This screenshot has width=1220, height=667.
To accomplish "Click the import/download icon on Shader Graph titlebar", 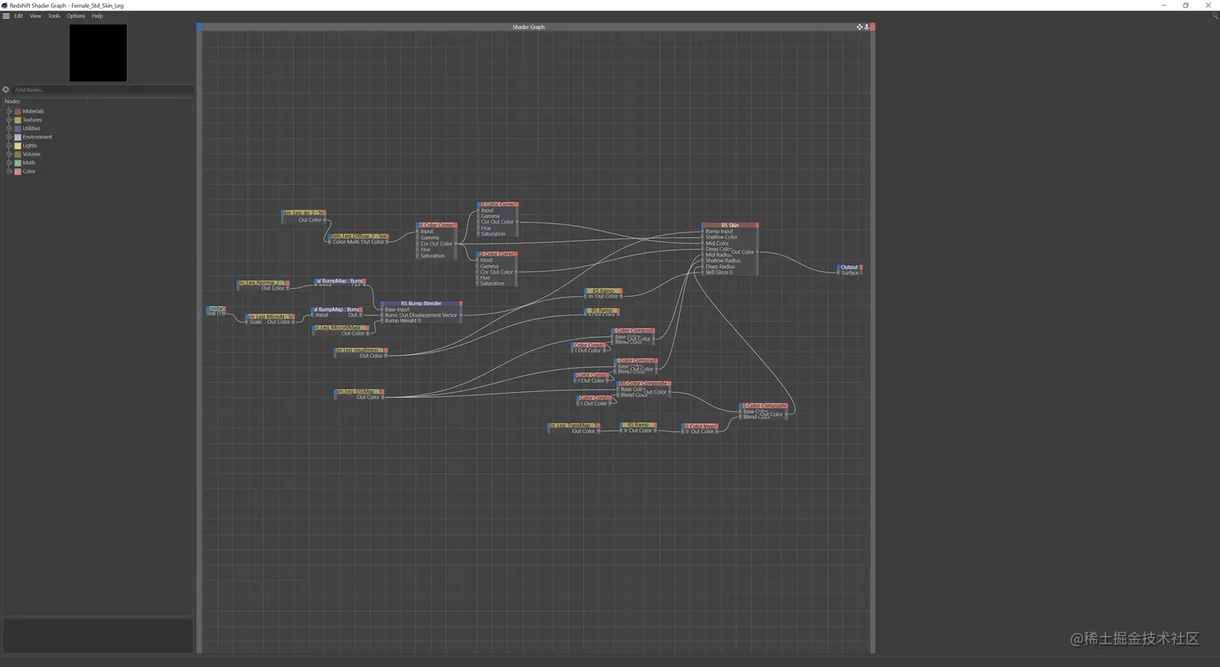I will click(867, 27).
